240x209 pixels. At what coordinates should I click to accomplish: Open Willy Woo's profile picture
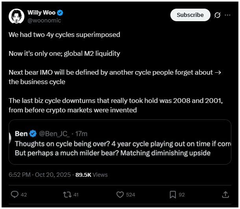(x=16, y=15)
